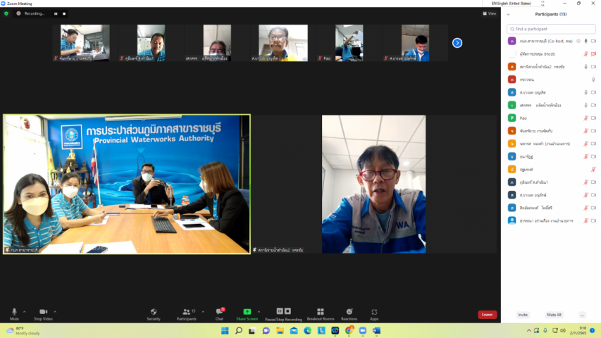Collapse the Participants panel header chevron
Screen dimensions: 601x338
508,14
